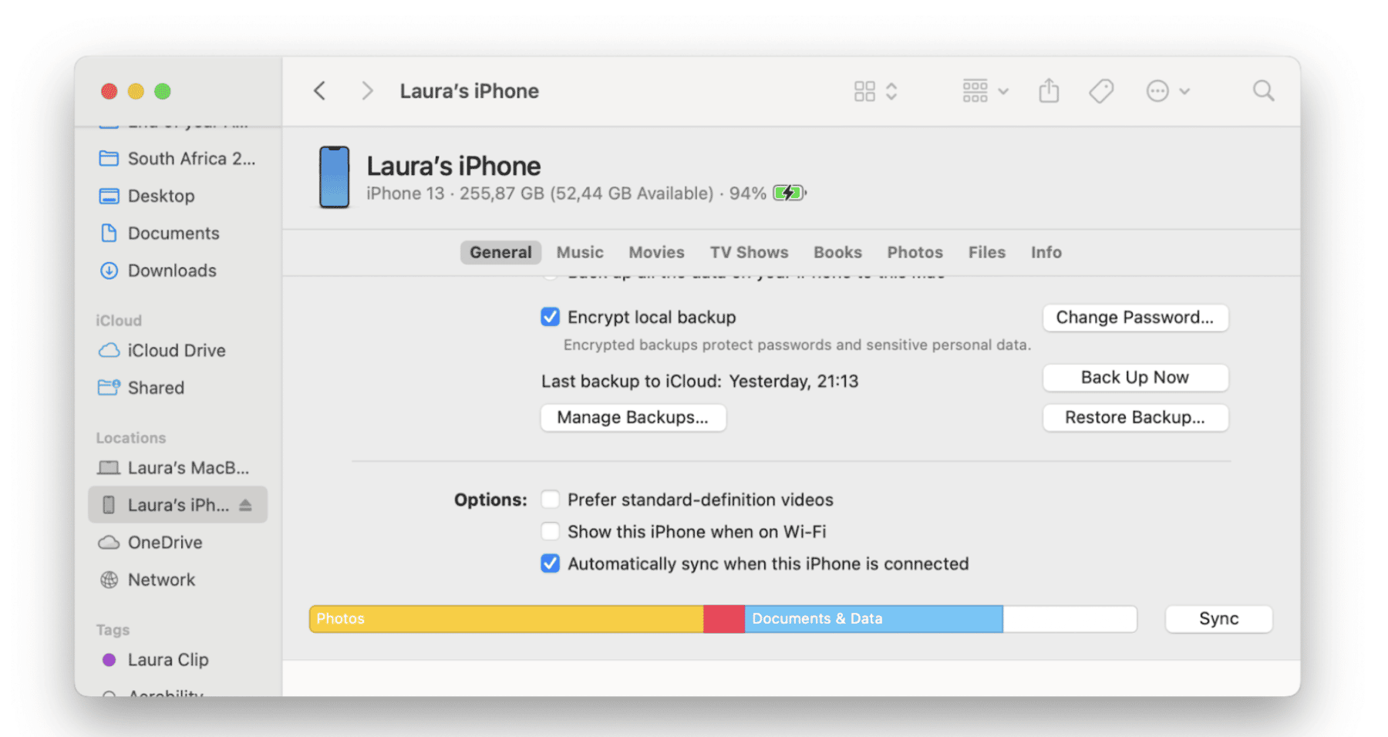Expand the icon view switcher dropdown
This screenshot has height=737, width=1388.
point(875,91)
